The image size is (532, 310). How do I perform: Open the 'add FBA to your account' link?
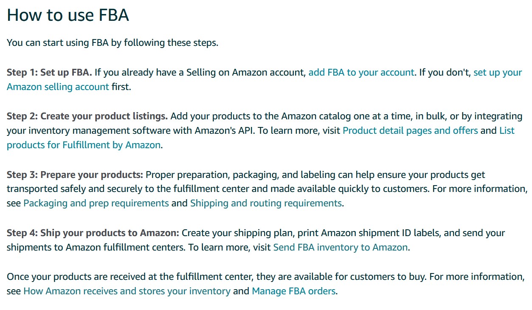click(x=361, y=72)
